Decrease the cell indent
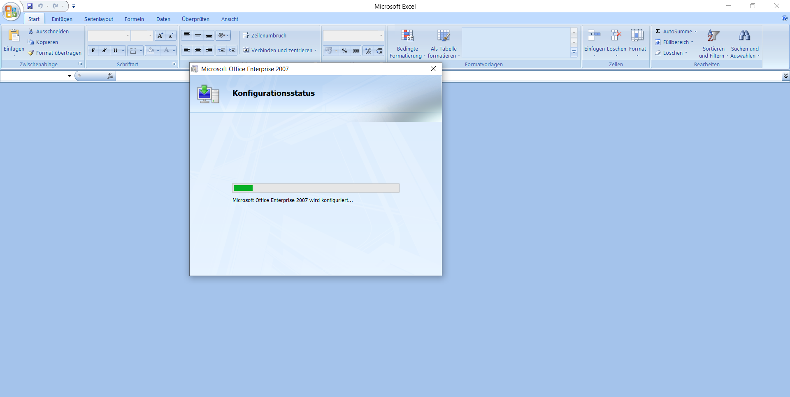Viewport: 790px width, 397px height. [x=221, y=50]
